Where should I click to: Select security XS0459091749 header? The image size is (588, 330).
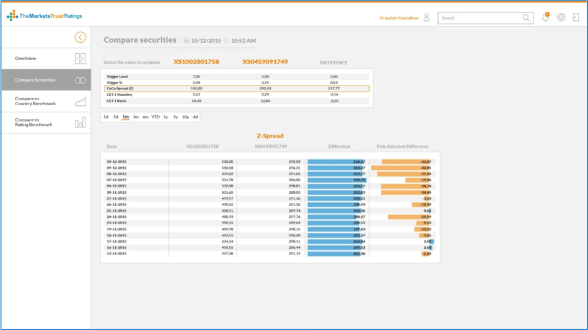(x=265, y=62)
